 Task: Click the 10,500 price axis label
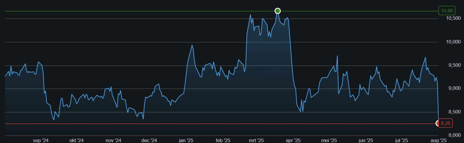click(x=453, y=18)
